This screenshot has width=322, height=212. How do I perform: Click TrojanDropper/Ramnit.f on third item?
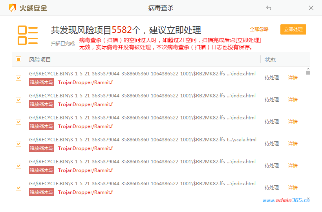pos(86,126)
